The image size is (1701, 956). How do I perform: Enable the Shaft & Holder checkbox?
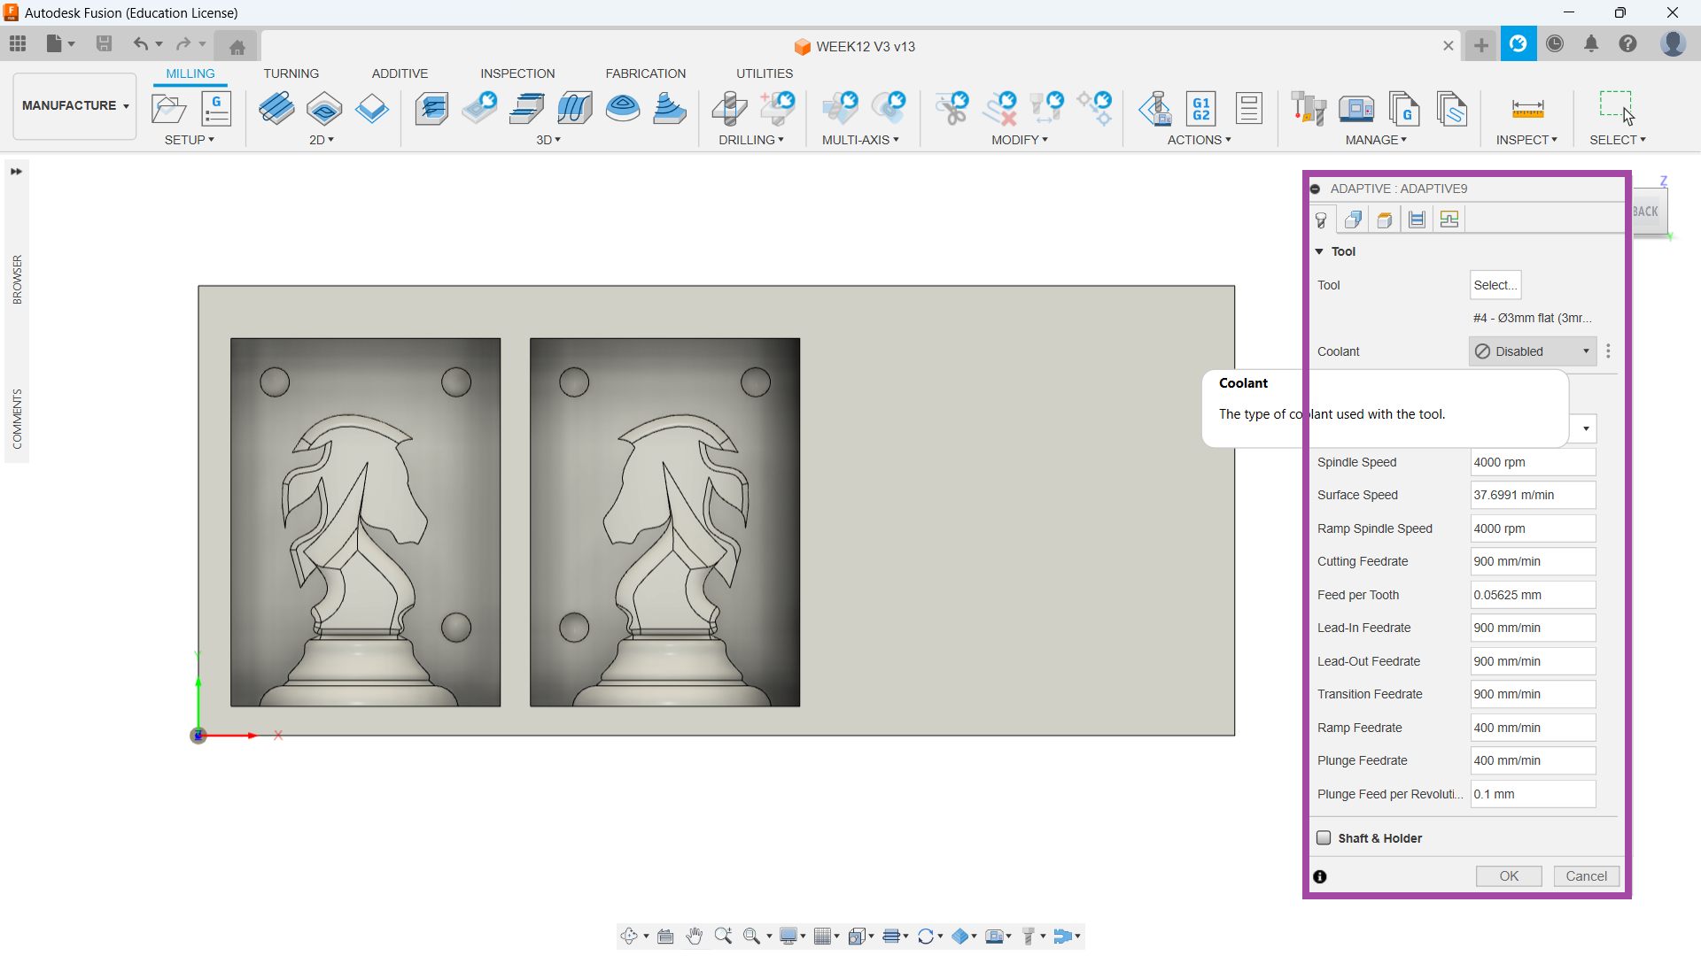tap(1324, 837)
